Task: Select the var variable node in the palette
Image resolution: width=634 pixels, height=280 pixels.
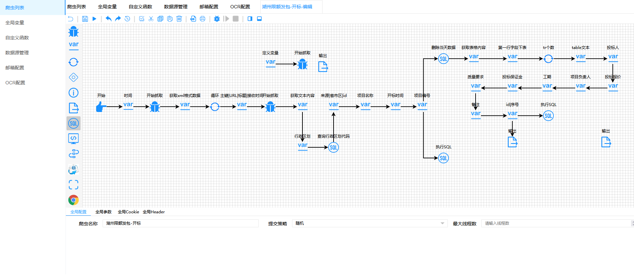Action: tap(74, 46)
